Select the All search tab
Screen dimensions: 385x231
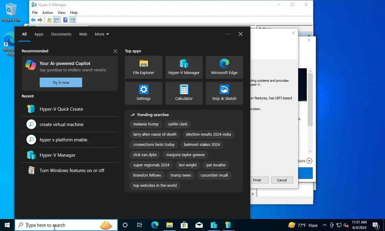(x=24, y=34)
